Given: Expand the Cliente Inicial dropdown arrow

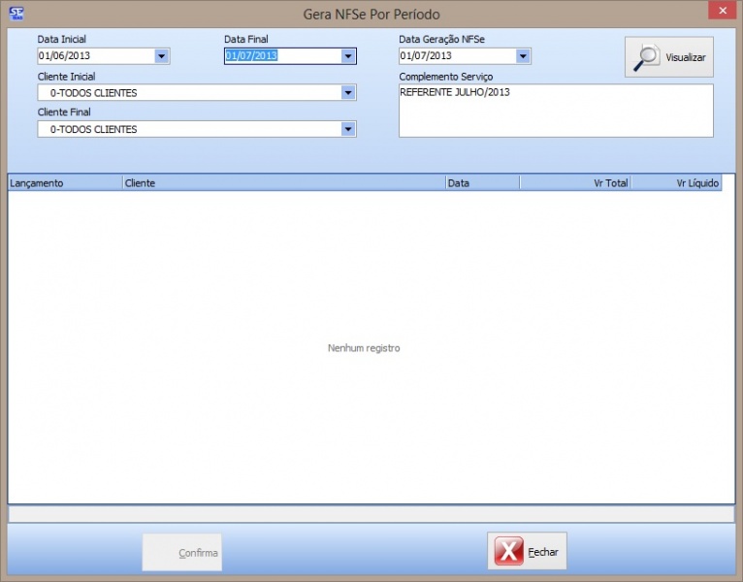Looking at the screenshot, I should coord(348,93).
